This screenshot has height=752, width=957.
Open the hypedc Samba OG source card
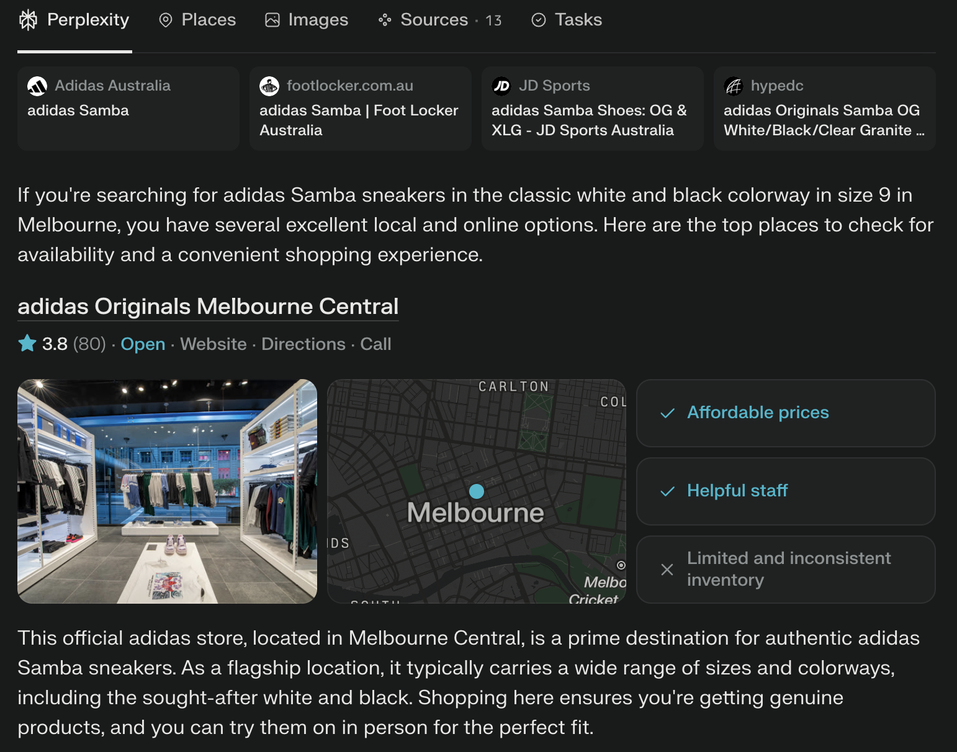[825, 109]
